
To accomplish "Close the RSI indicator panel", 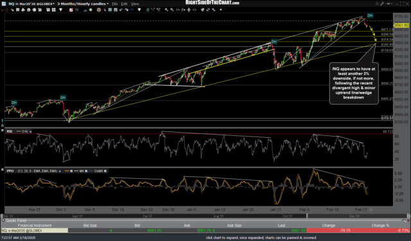I will tap(3, 130).
